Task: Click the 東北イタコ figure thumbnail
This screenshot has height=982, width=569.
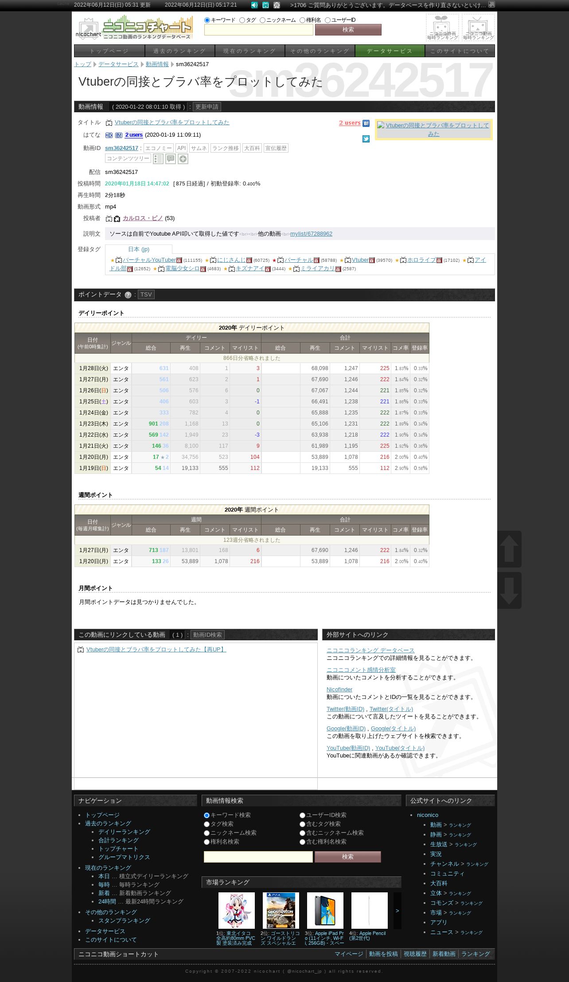Action: (237, 911)
